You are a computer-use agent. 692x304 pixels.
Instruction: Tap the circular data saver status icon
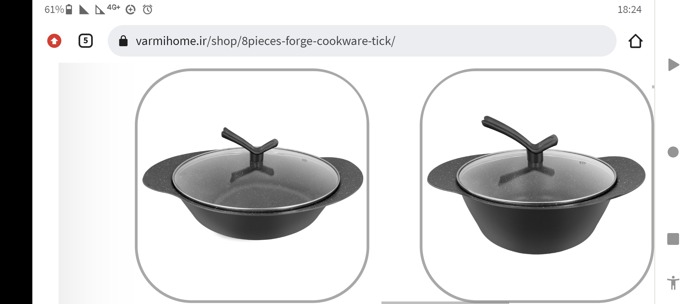pos(130,10)
